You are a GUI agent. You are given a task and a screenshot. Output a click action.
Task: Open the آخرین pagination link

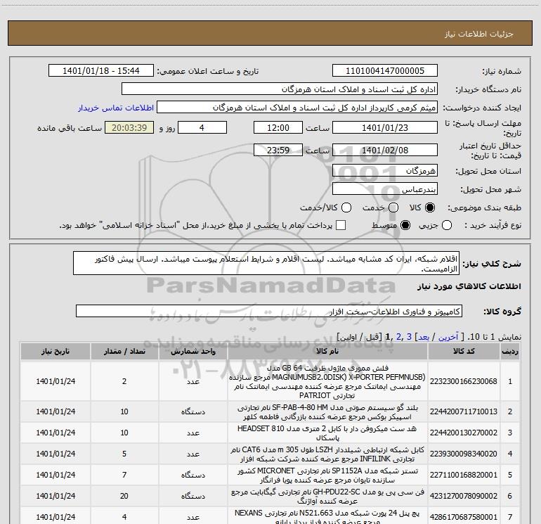pos(448,337)
